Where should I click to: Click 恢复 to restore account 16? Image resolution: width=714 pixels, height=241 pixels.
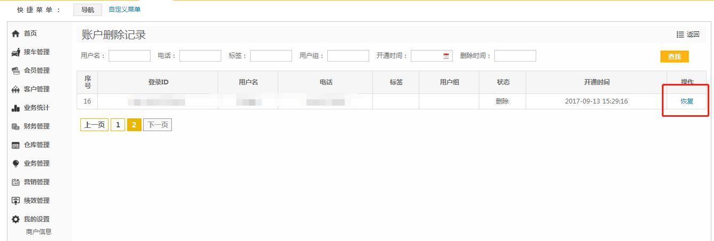[687, 101]
